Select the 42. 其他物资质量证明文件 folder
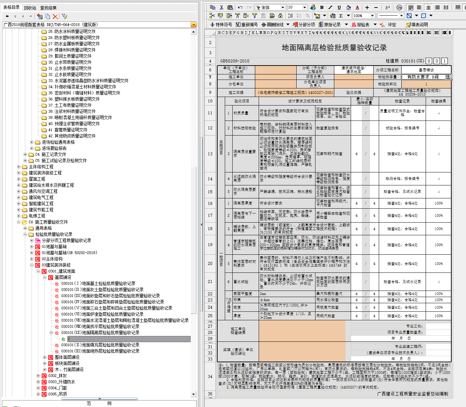Viewport: 466px width, 407px height. (x=72, y=136)
